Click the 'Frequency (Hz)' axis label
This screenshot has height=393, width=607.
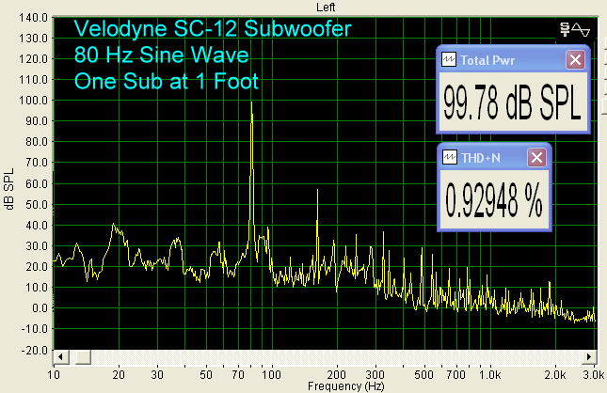point(346,386)
